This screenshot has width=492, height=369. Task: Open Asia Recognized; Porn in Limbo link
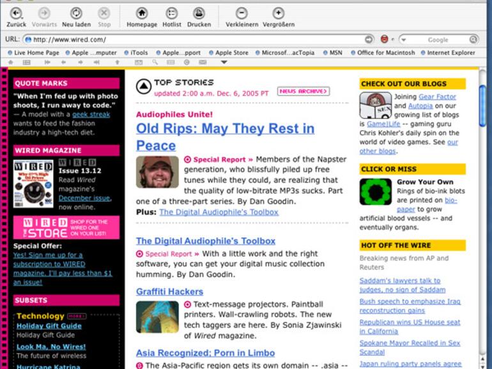(x=205, y=353)
